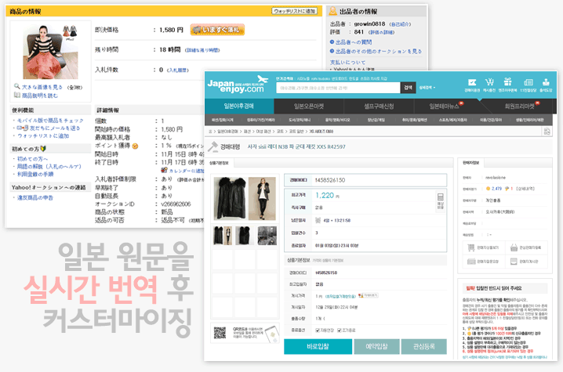The image size is (563, 372).
Task: Click the magnifier 大きな画像を見る icon
Action: point(16,86)
